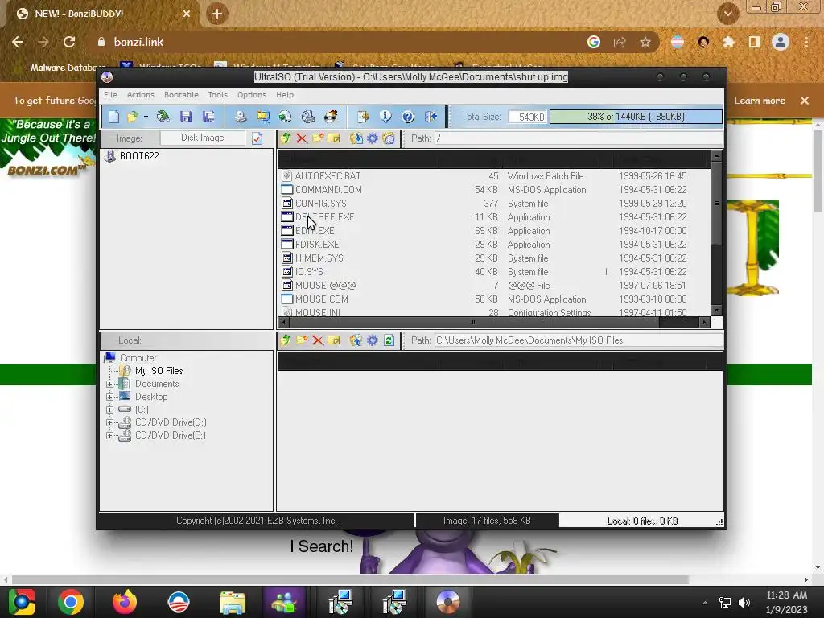Image resolution: width=824 pixels, height=618 pixels.
Task: Click the last folder icon in image toolbar
Action: click(389, 138)
